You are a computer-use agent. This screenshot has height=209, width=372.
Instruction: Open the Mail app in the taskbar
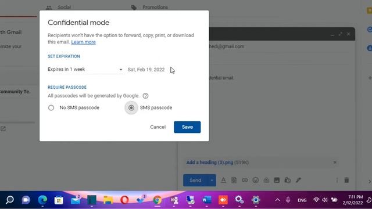tap(75, 200)
